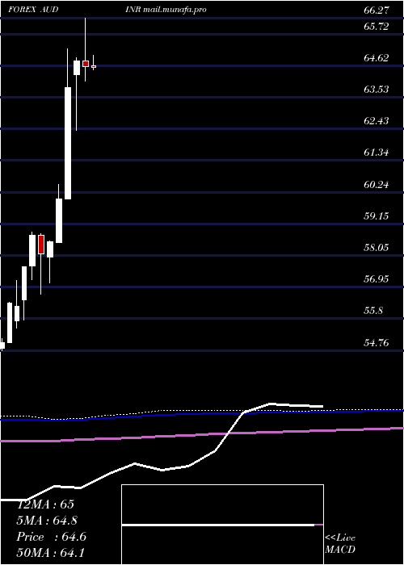
Task: Click the 64.62 price label
Action: 377,57
